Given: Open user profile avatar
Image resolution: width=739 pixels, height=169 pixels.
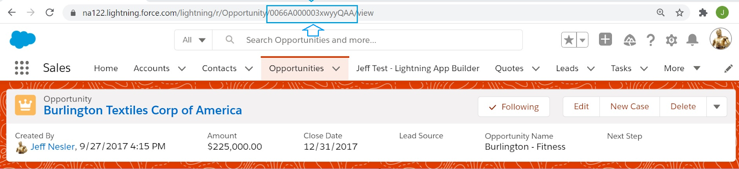Looking at the screenshot, I should [721, 39].
